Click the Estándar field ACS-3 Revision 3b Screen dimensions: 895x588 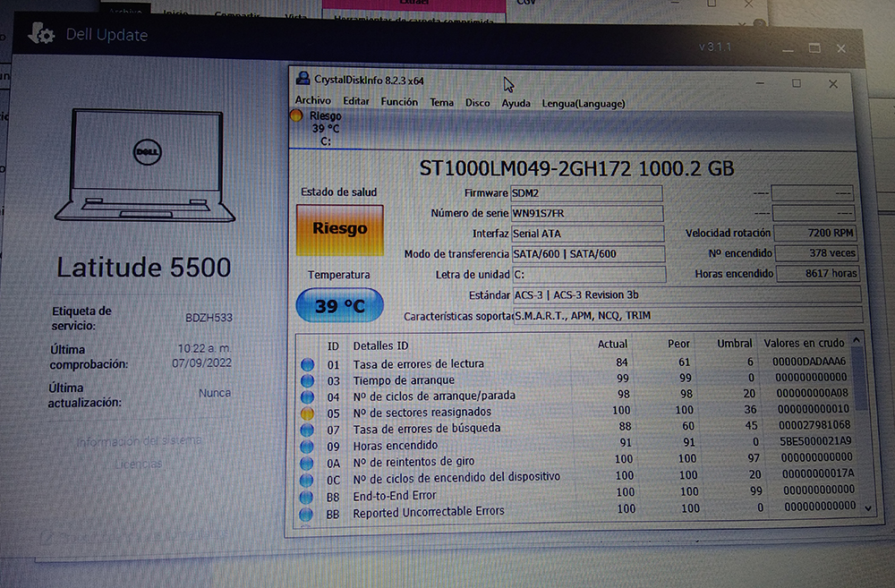click(x=687, y=295)
